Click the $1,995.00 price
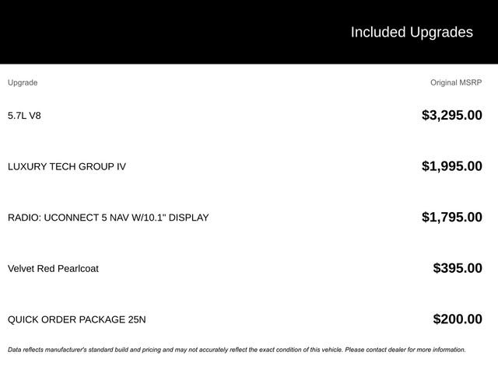Image resolution: width=498 pixels, height=373 pixels. point(451,166)
